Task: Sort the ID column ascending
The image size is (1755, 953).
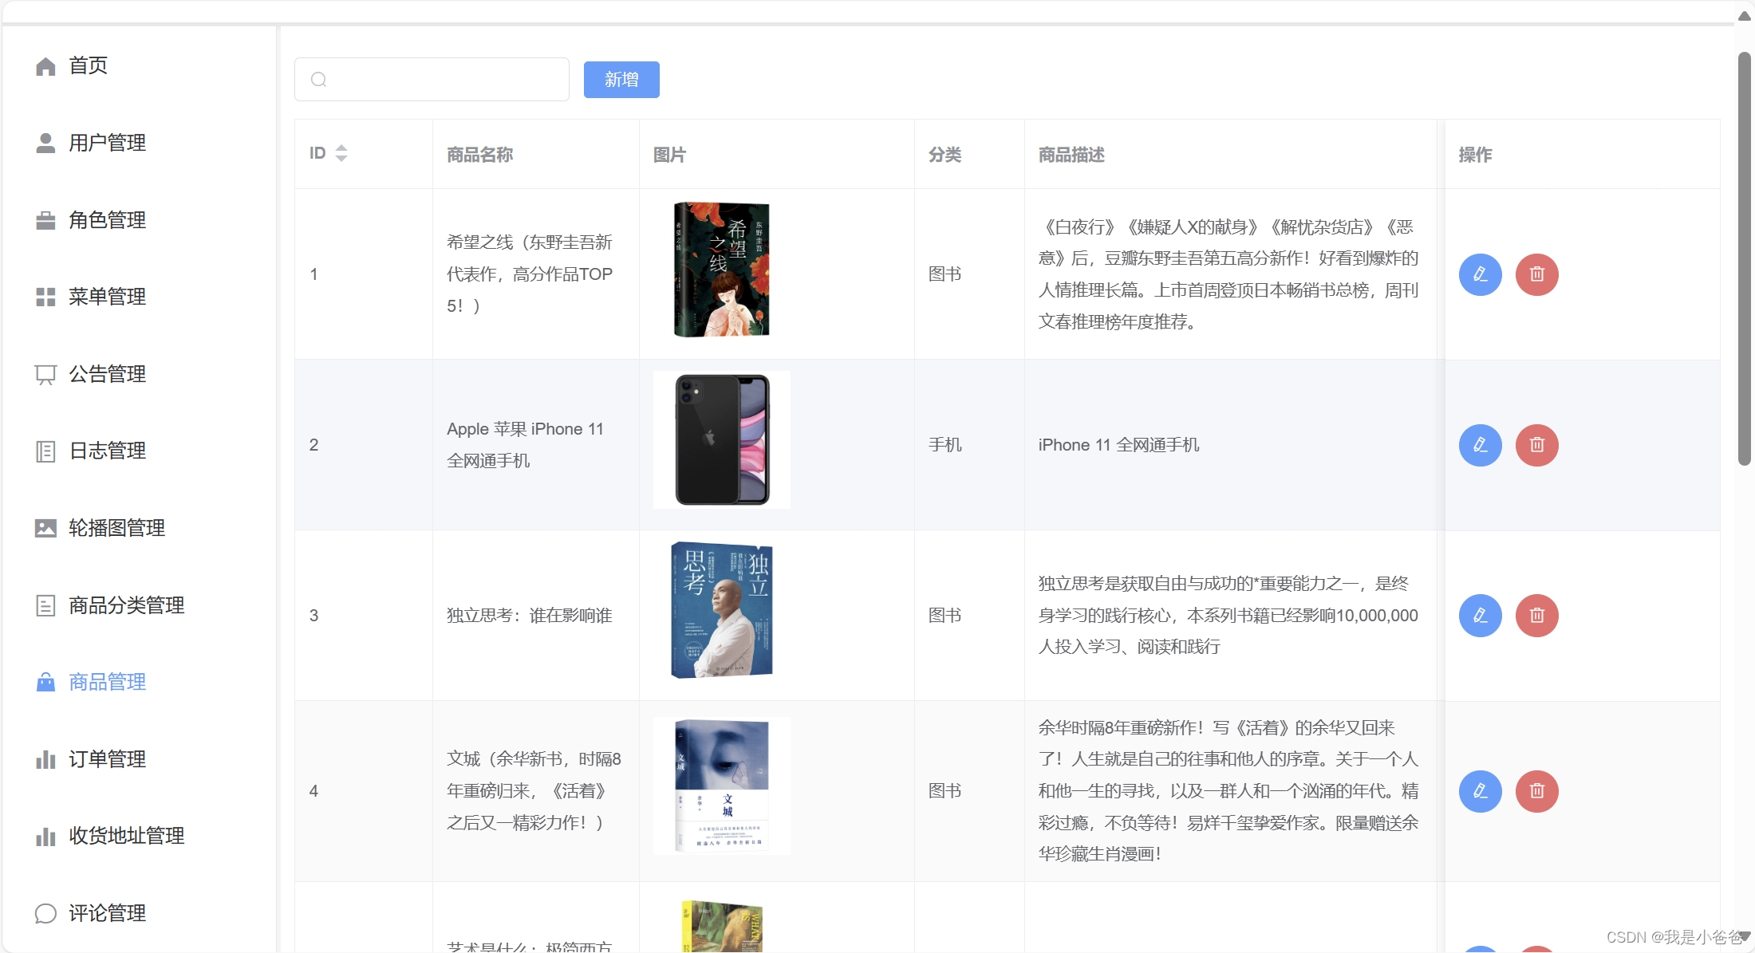Action: pos(342,148)
